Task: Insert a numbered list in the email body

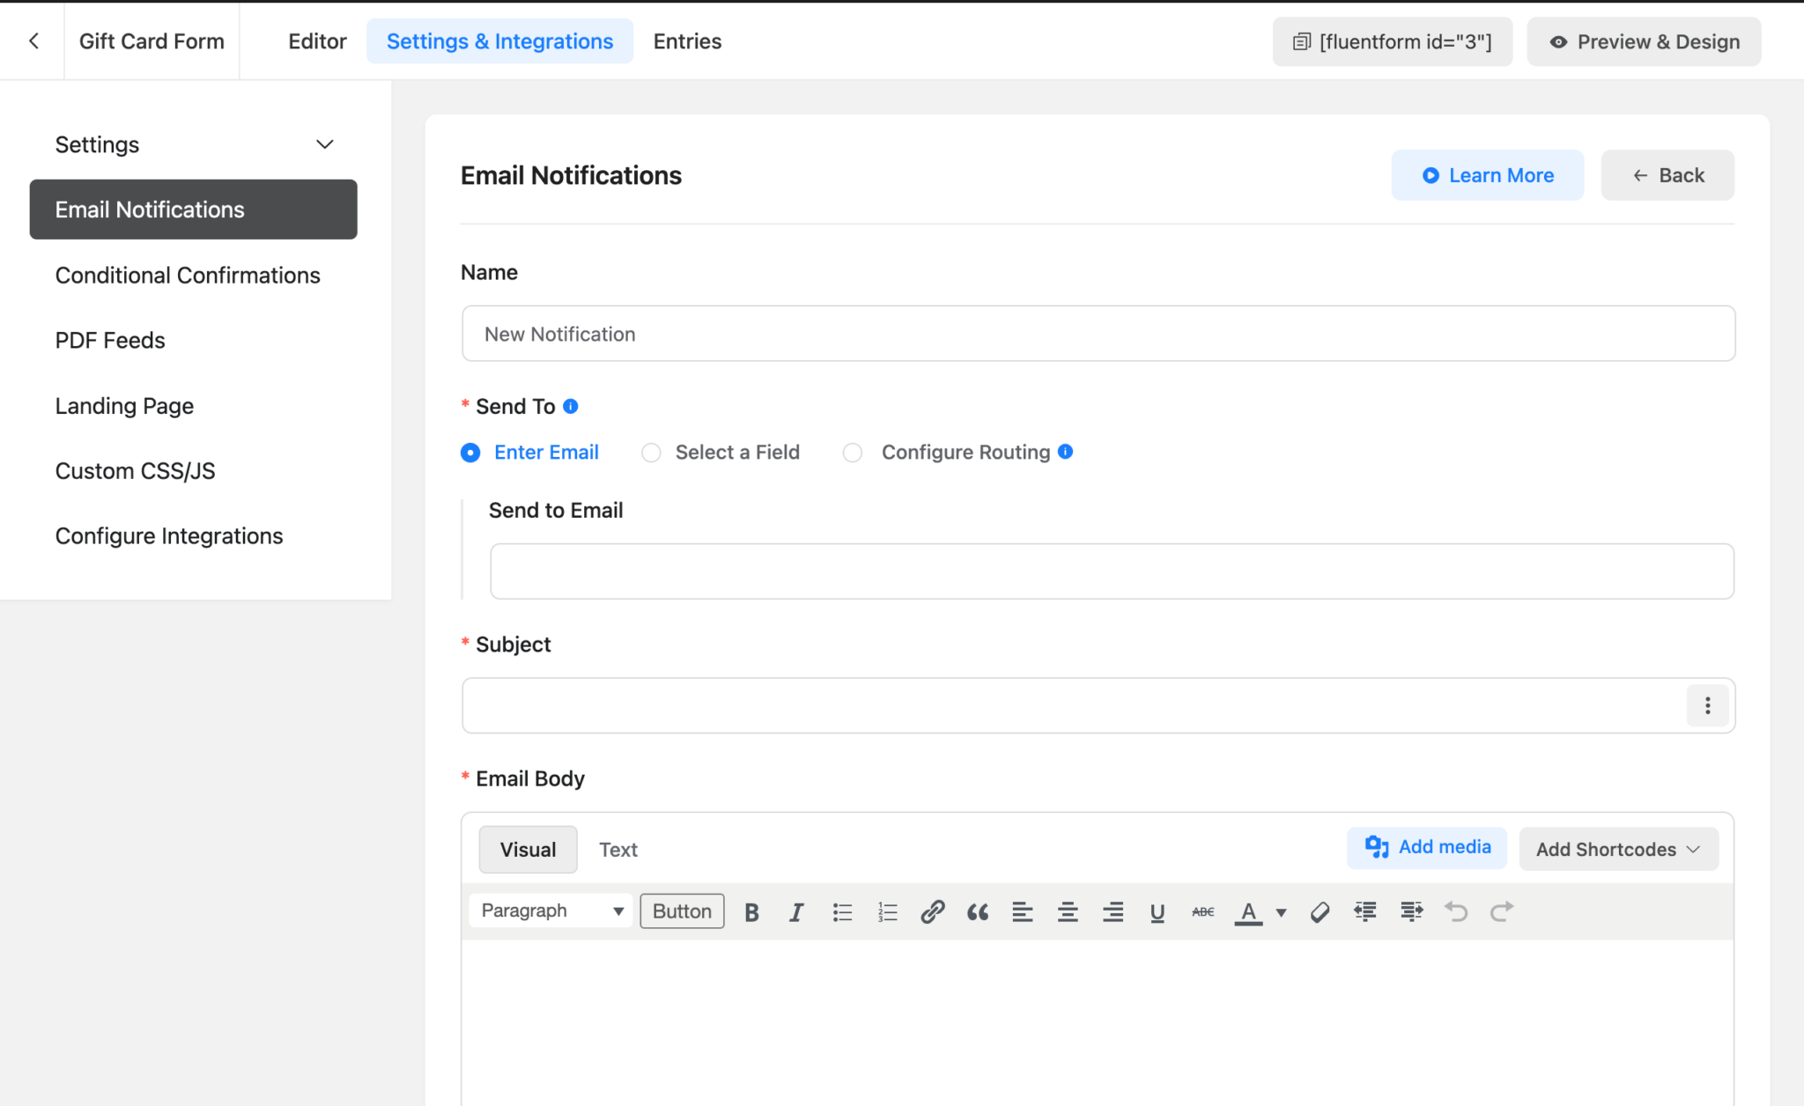Action: [x=887, y=911]
